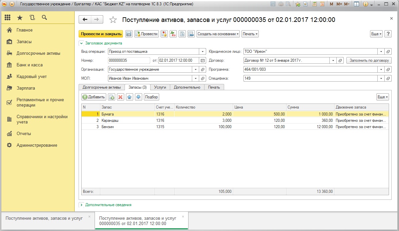Click Провести и закрыть button
399x231 pixels.
(x=101, y=34)
